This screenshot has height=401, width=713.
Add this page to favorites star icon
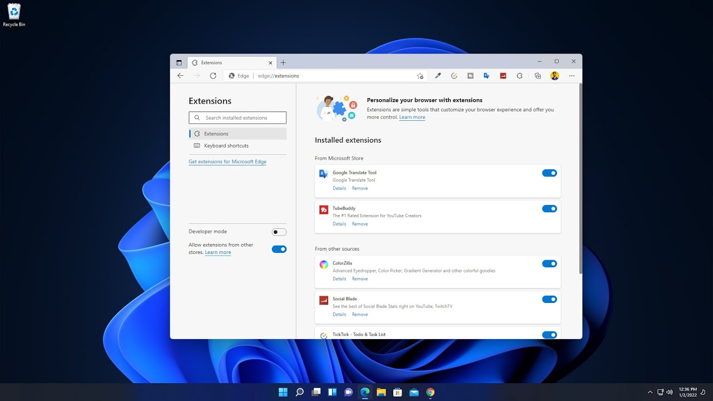pos(420,76)
